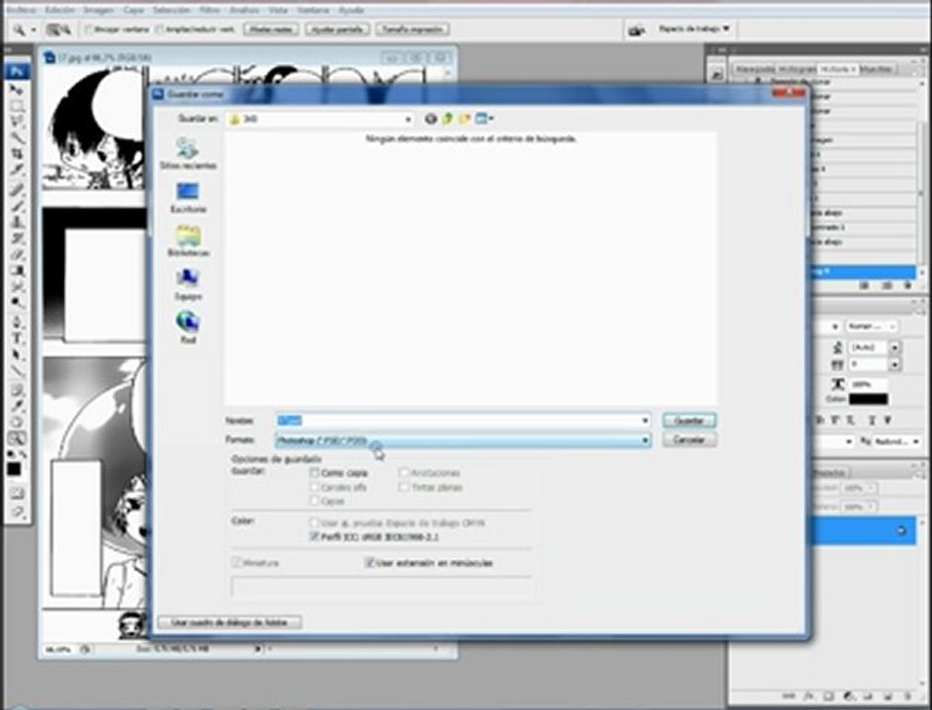Enable the Como copia checkbox

tap(315, 473)
